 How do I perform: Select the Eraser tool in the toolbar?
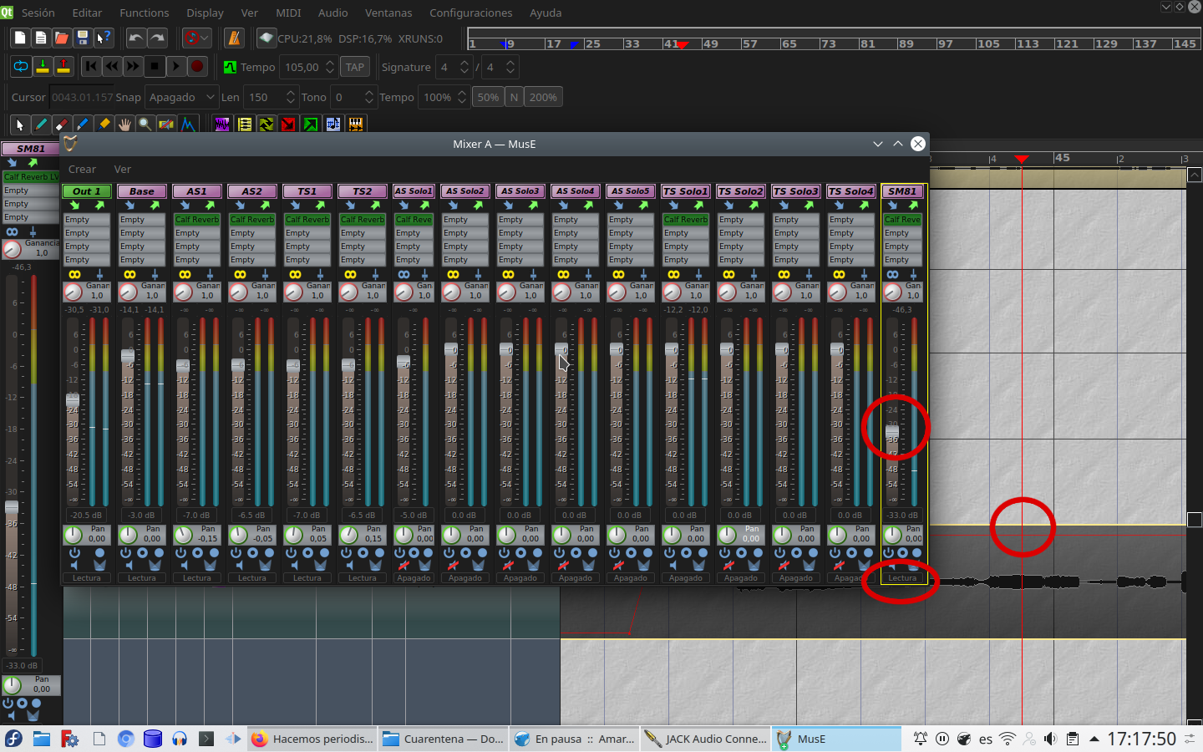61,124
